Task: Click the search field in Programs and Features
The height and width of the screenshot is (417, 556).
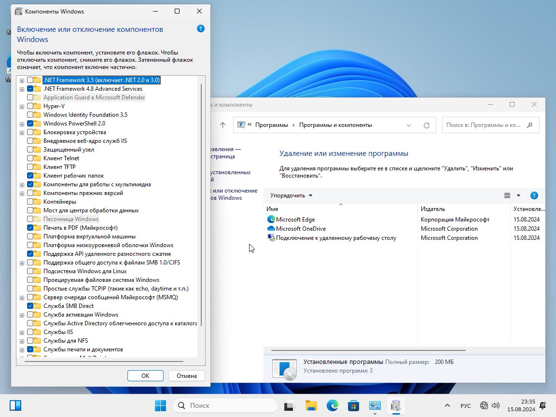Action: [x=484, y=125]
